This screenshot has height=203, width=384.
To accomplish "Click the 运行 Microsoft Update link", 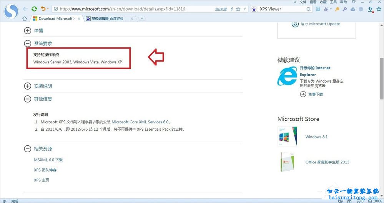I will click(x=320, y=24).
